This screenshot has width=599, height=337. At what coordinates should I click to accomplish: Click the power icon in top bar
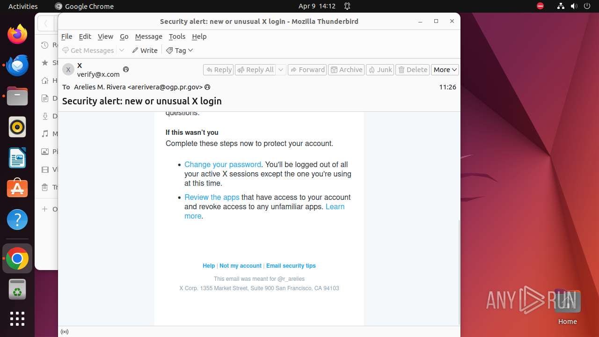[587, 6]
